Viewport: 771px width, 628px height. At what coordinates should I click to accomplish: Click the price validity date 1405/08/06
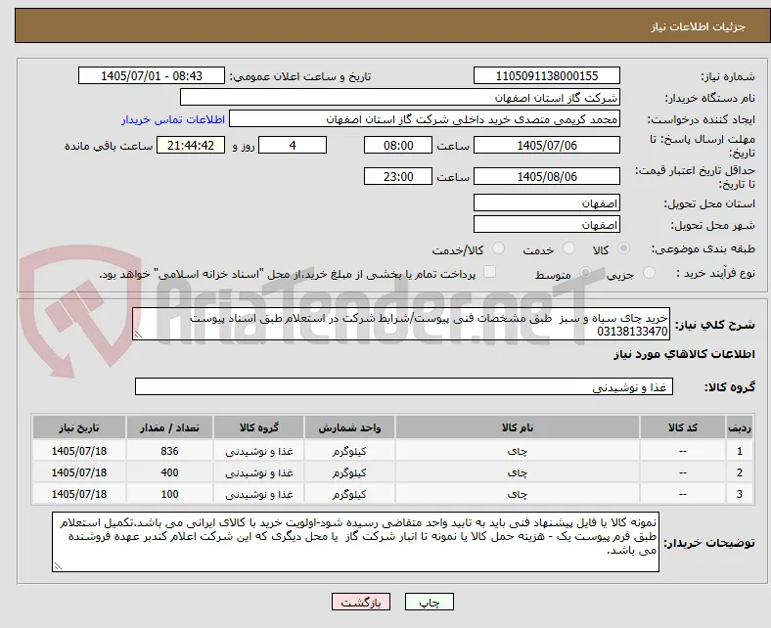coord(546,176)
